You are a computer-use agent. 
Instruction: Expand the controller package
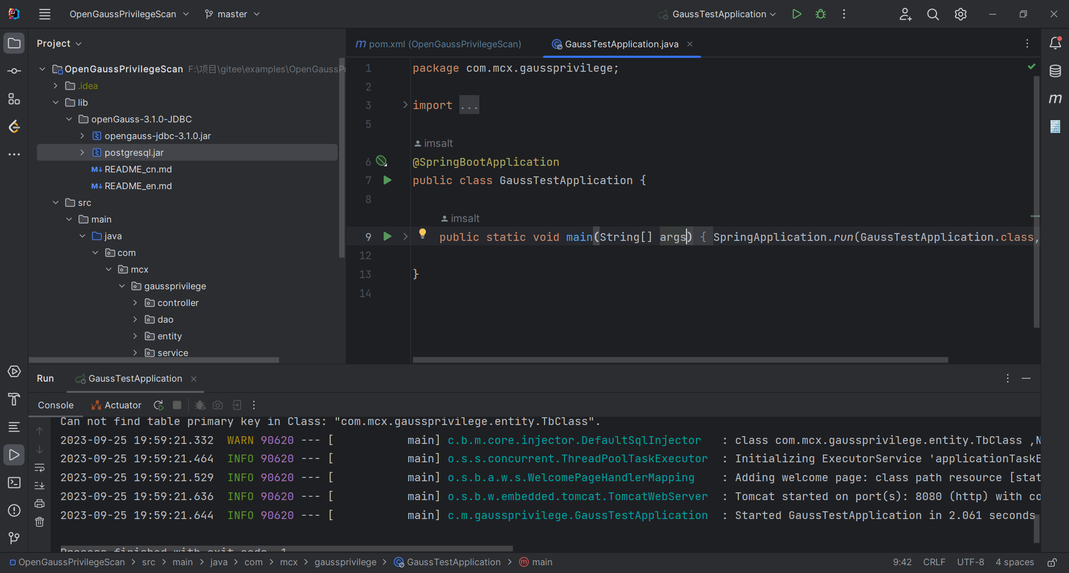point(135,303)
